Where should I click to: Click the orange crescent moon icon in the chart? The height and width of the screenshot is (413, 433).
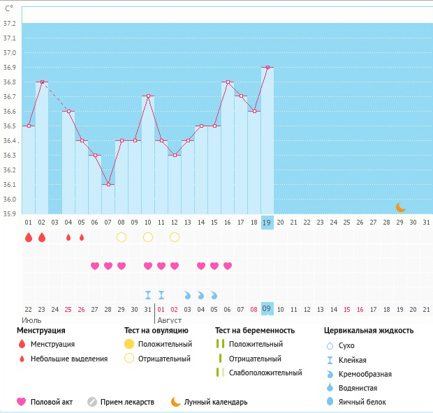400,207
